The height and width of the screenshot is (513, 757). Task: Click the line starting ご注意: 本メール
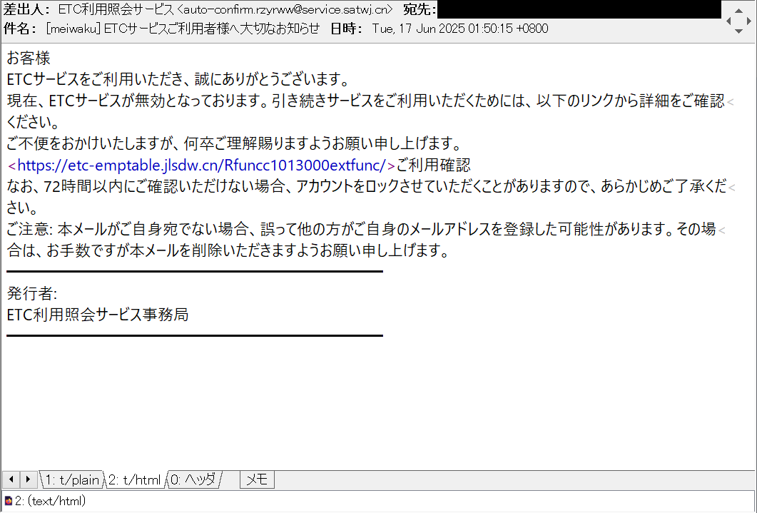tap(361, 229)
